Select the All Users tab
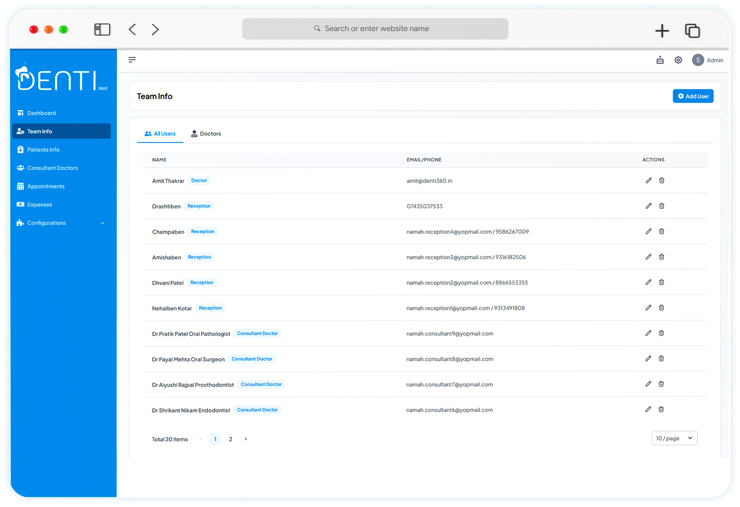This screenshot has width=740, height=507. click(160, 133)
